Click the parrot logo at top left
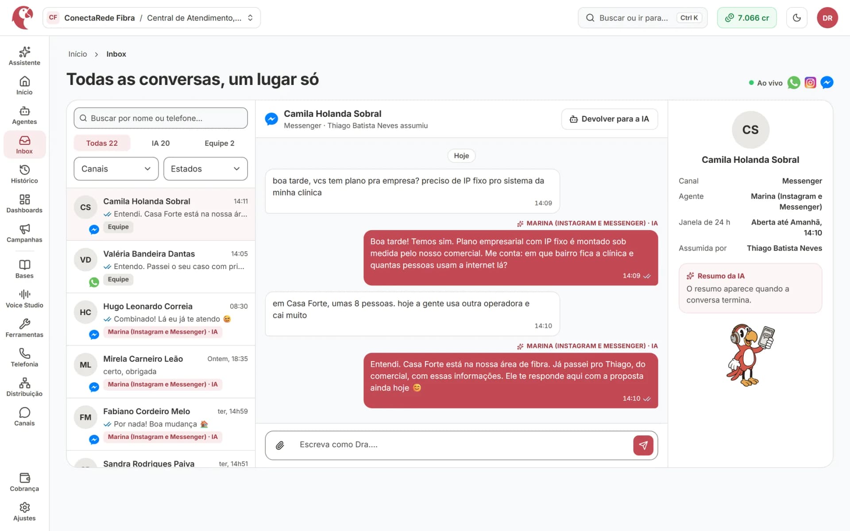The width and height of the screenshot is (850, 531). pyautogui.click(x=23, y=18)
